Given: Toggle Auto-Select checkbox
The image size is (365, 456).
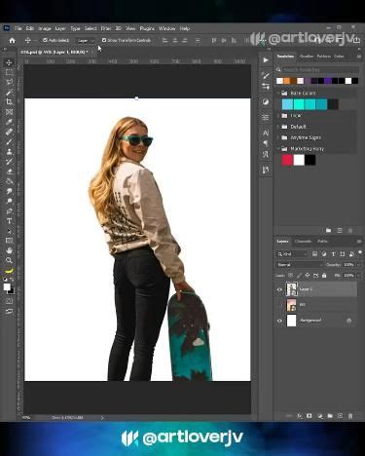Looking at the screenshot, I should [45, 40].
